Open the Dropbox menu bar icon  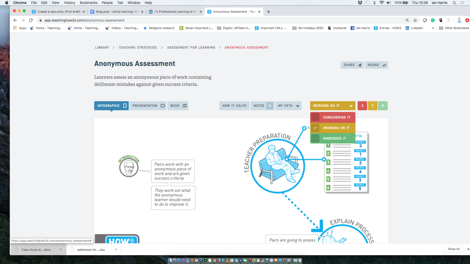coord(360,3)
